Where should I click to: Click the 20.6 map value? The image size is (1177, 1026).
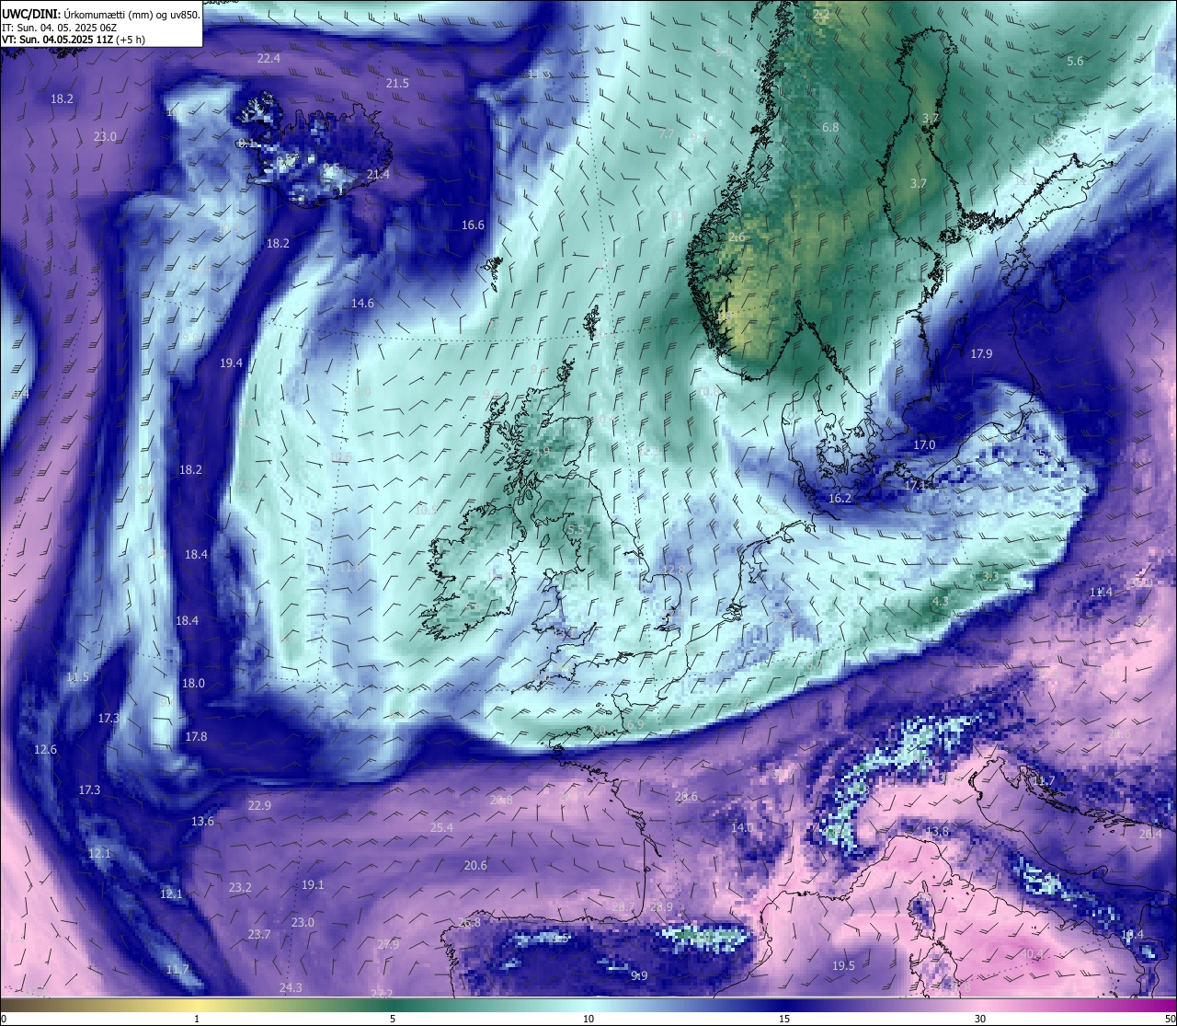click(x=475, y=865)
